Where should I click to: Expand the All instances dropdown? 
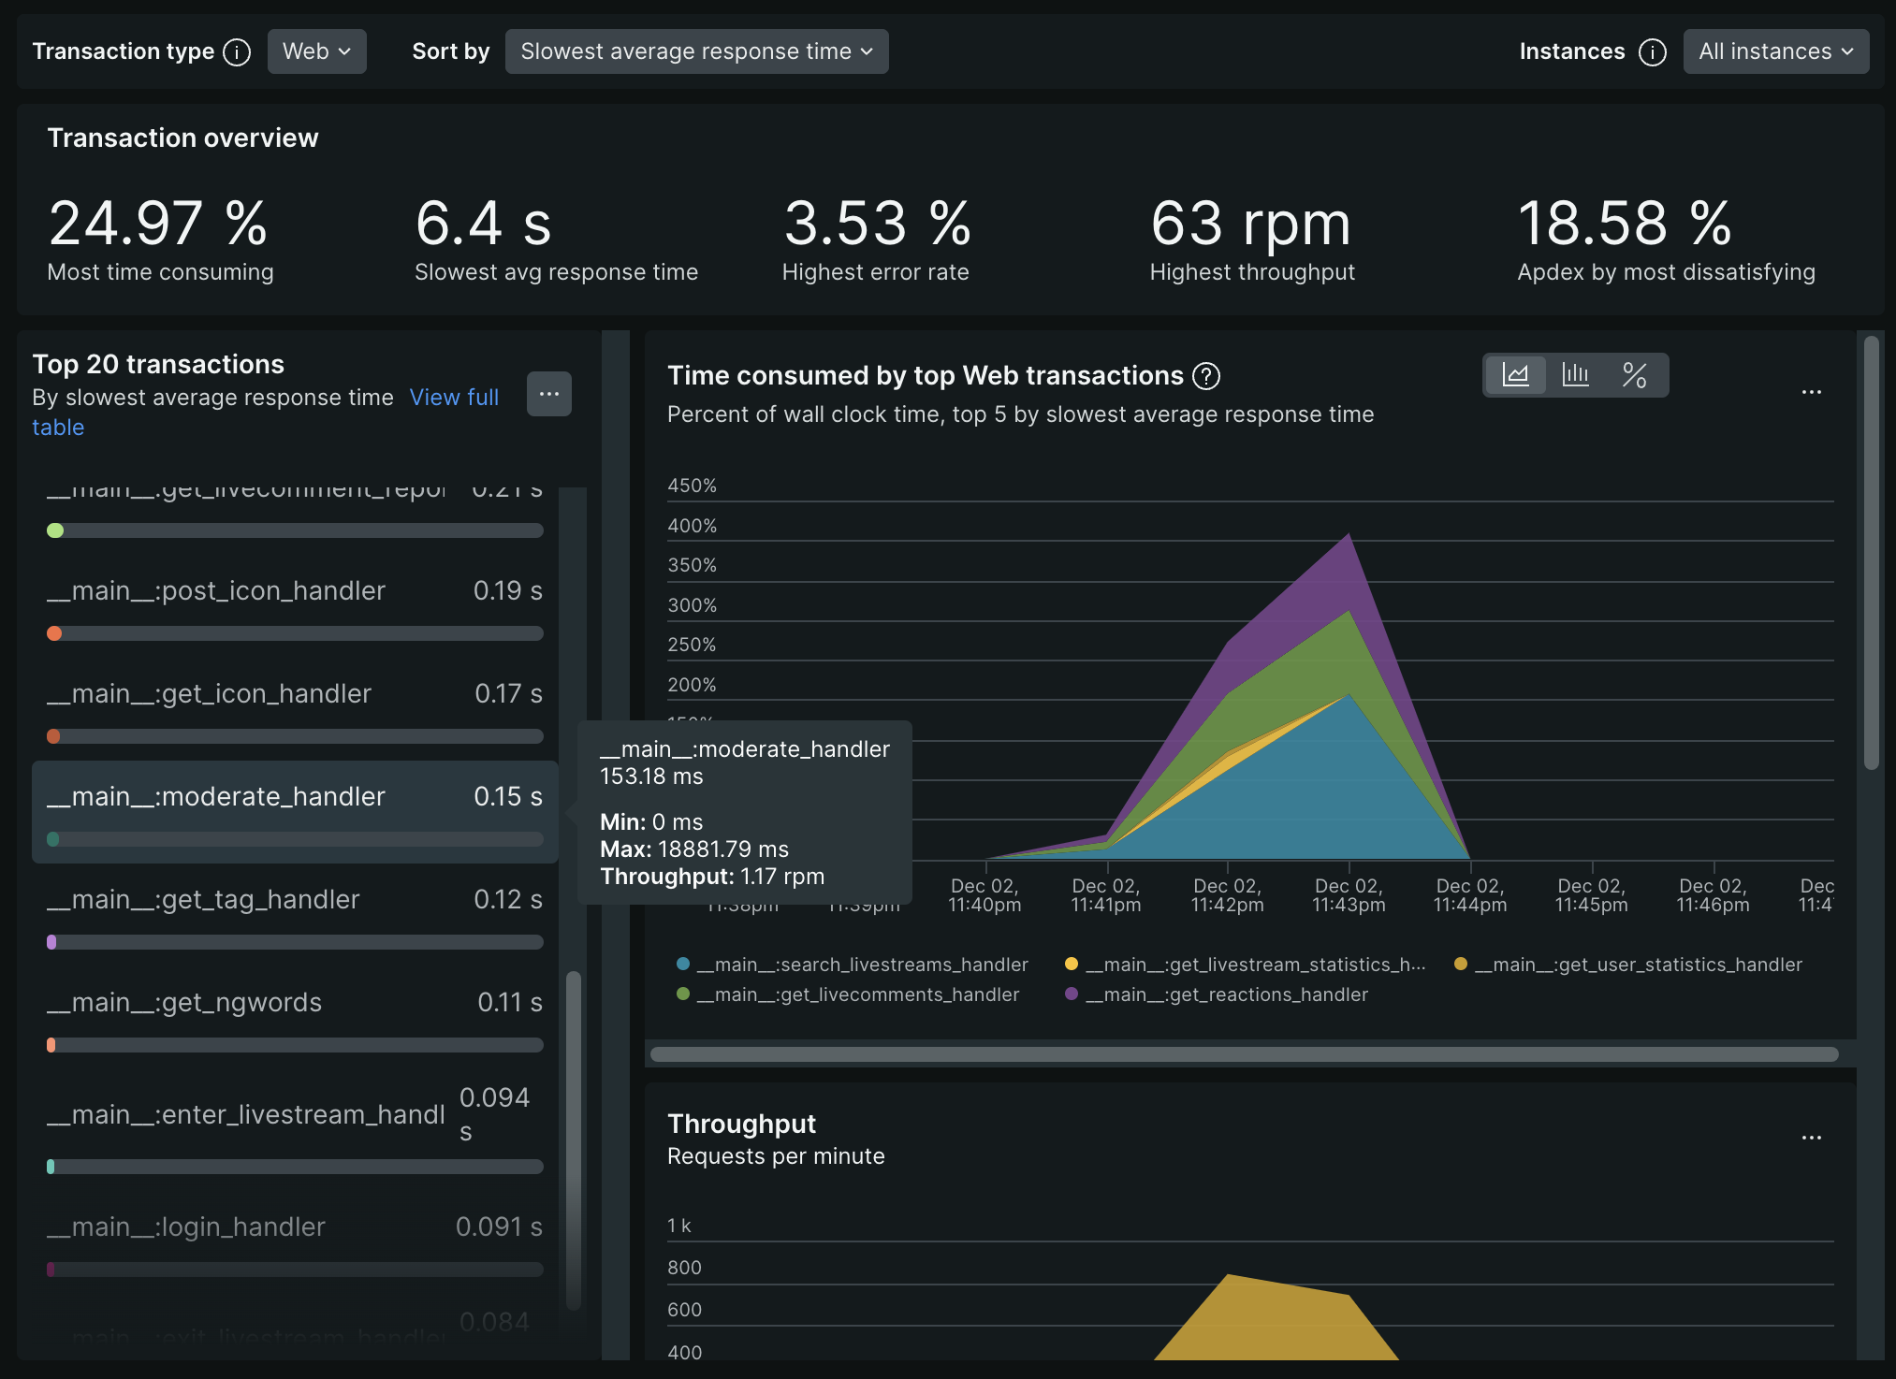click(x=1775, y=51)
